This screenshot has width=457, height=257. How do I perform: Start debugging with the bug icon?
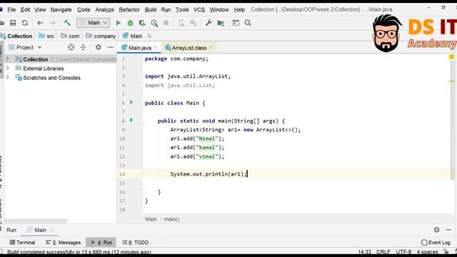click(x=130, y=23)
